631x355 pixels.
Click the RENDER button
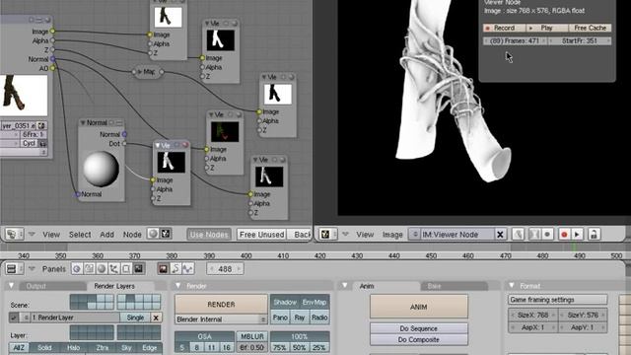[221, 305]
